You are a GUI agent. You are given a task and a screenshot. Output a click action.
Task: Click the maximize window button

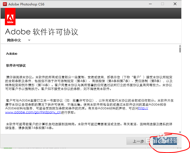tap(163, 4)
